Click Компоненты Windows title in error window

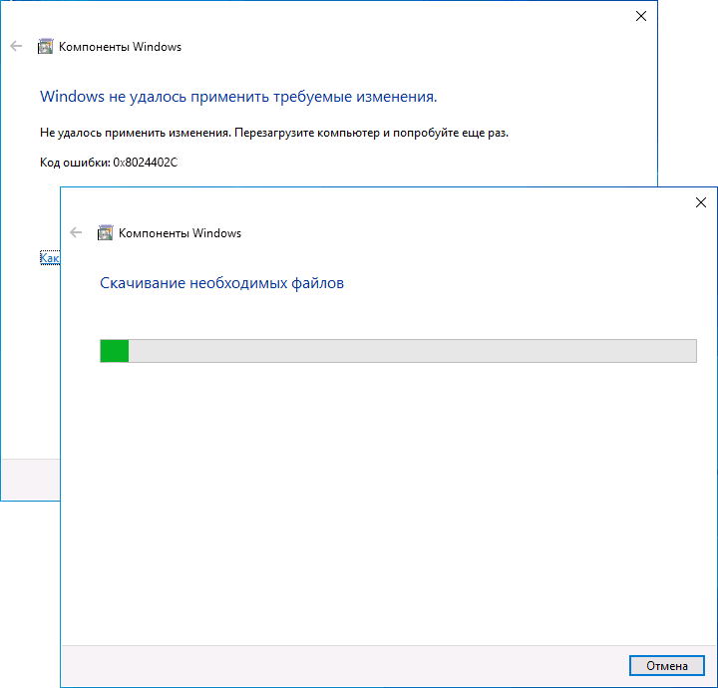(x=120, y=47)
